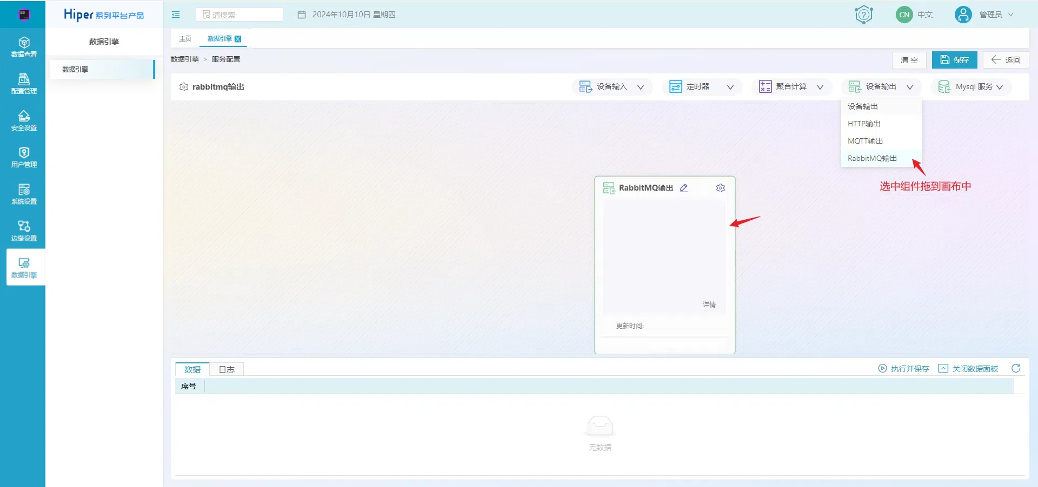Select MQTT输出 from the dropdown list
1038x487 pixels.
(x=882, y=141)
